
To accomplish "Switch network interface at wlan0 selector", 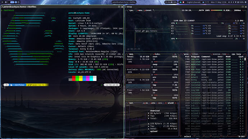I will click(x=170, y=103).
